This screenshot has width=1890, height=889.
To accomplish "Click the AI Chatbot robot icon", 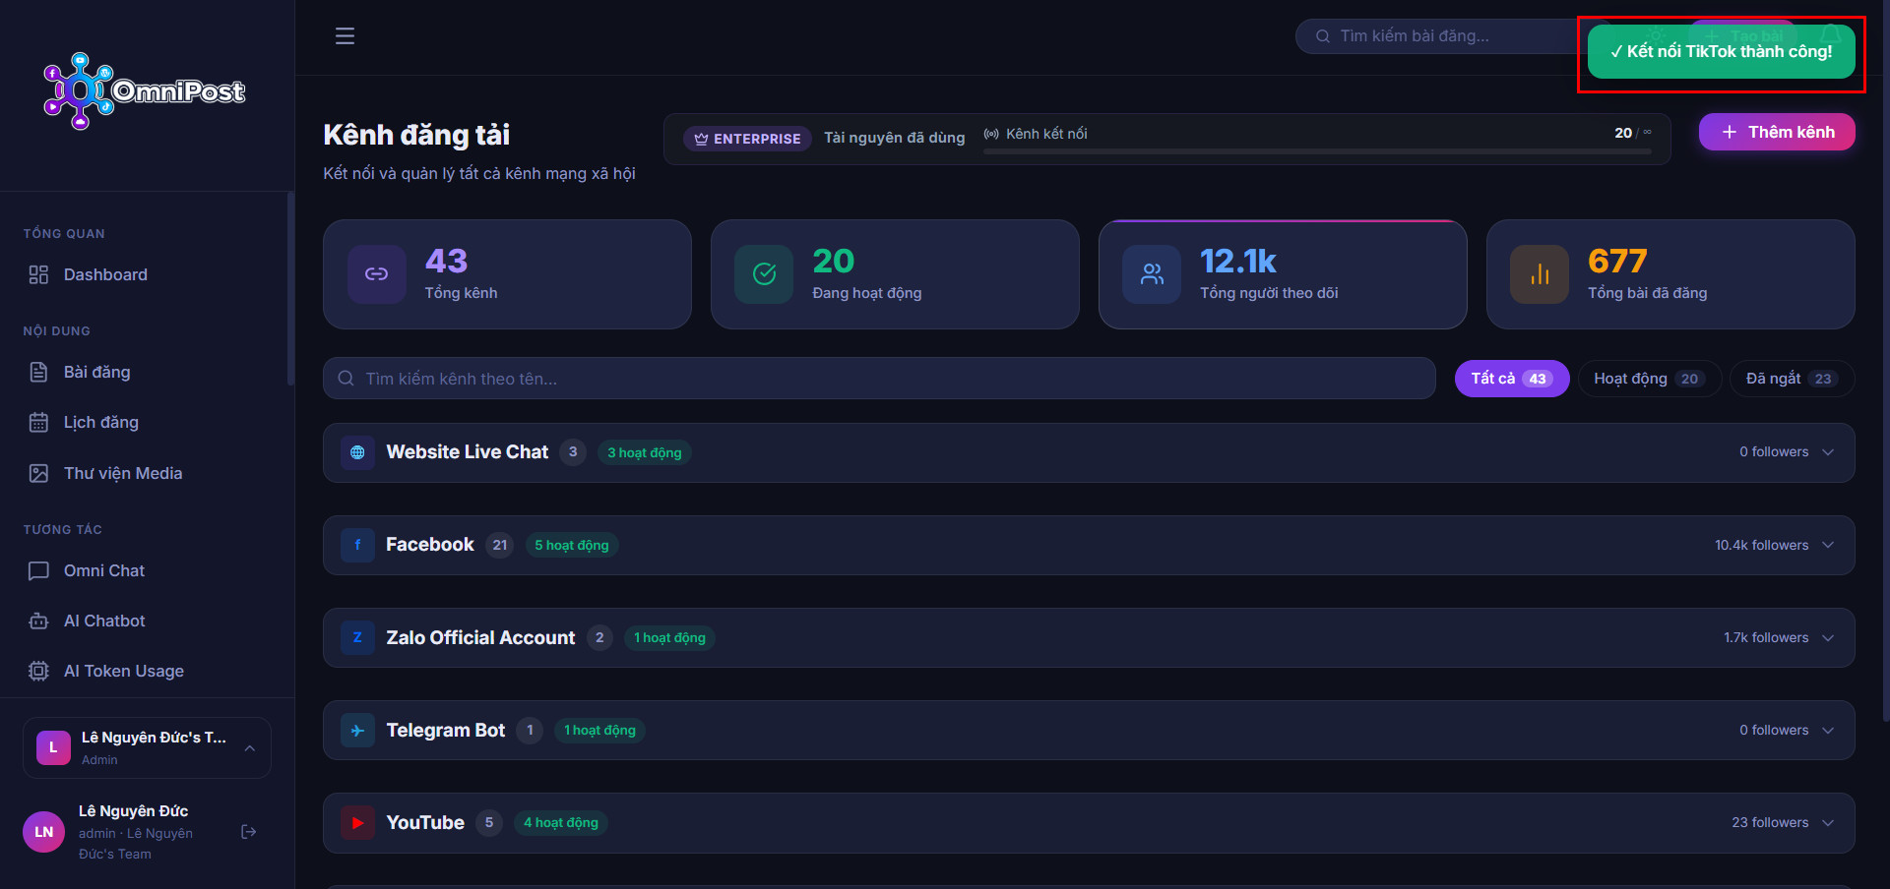I will (x=38, y=621).
